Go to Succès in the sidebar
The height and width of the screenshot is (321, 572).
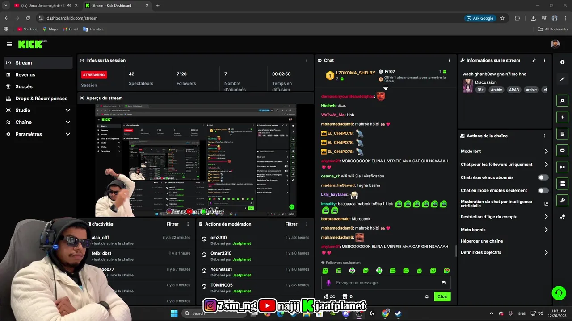38,86
